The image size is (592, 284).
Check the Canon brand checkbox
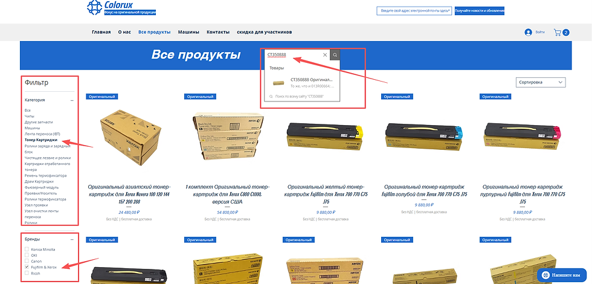click(27, 261)
